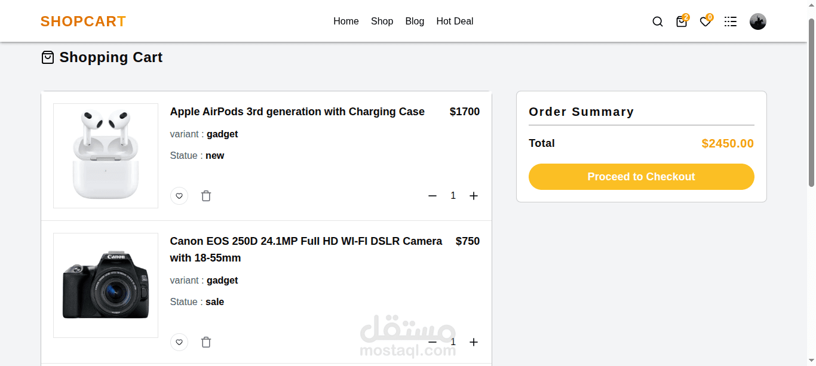The height and width of the screenshot is (366, 816).
Task: Open the search icon in header
Action: 657,21
